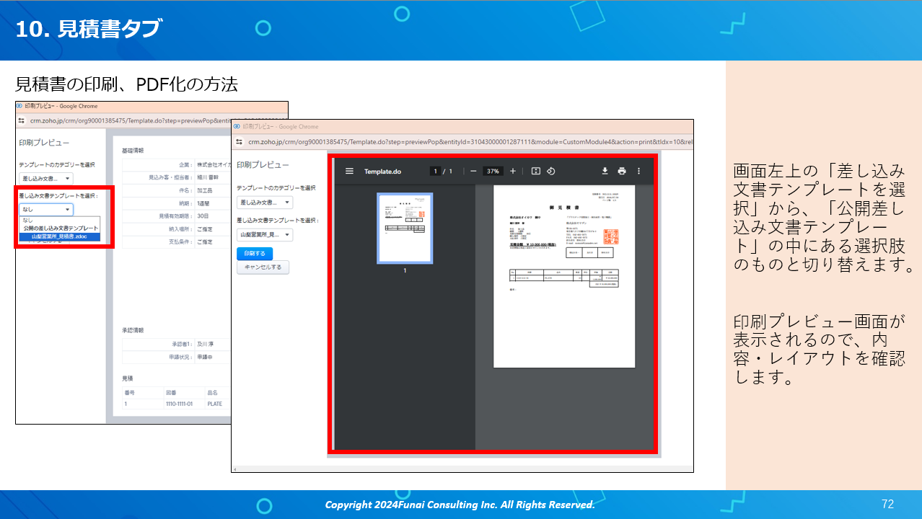Click the 加工品 件名 value
Image resolution: width=922 pixels, height=519 pixels.
coord(204,190)
